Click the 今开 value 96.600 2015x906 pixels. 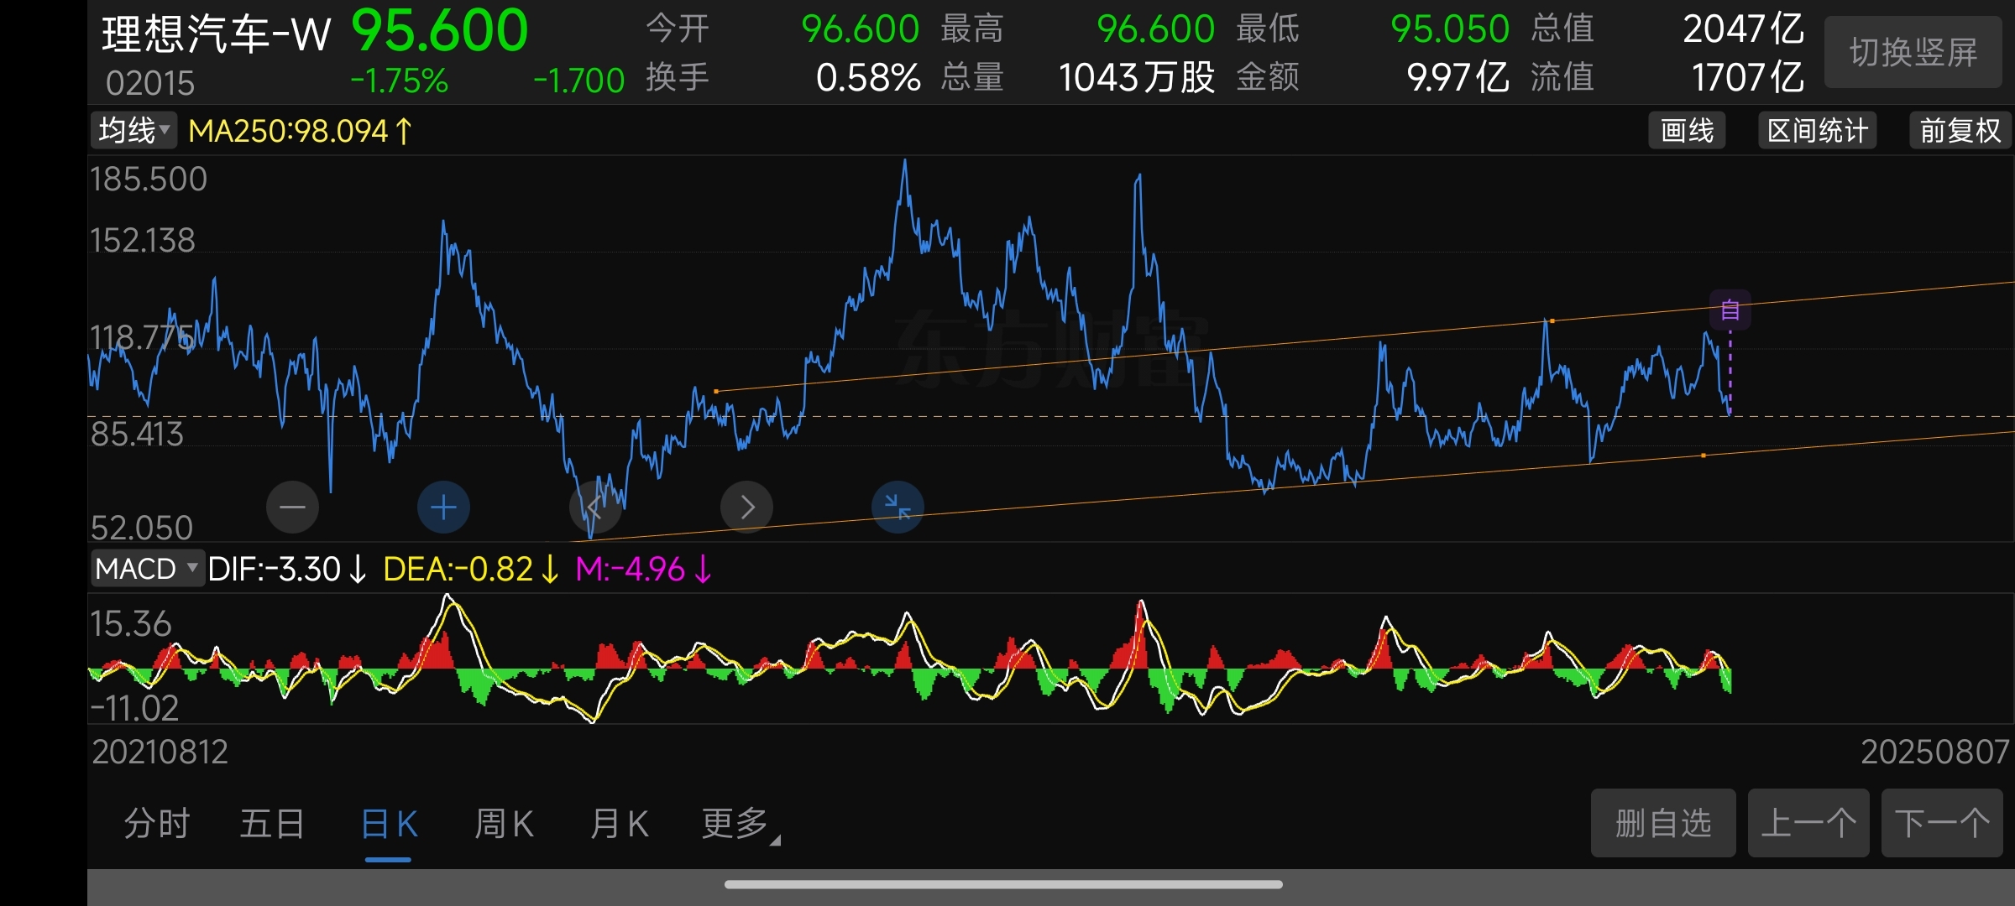pyautogui.click(x=861, y=29)
